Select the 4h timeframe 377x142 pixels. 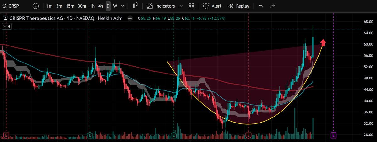coord(100,6)
